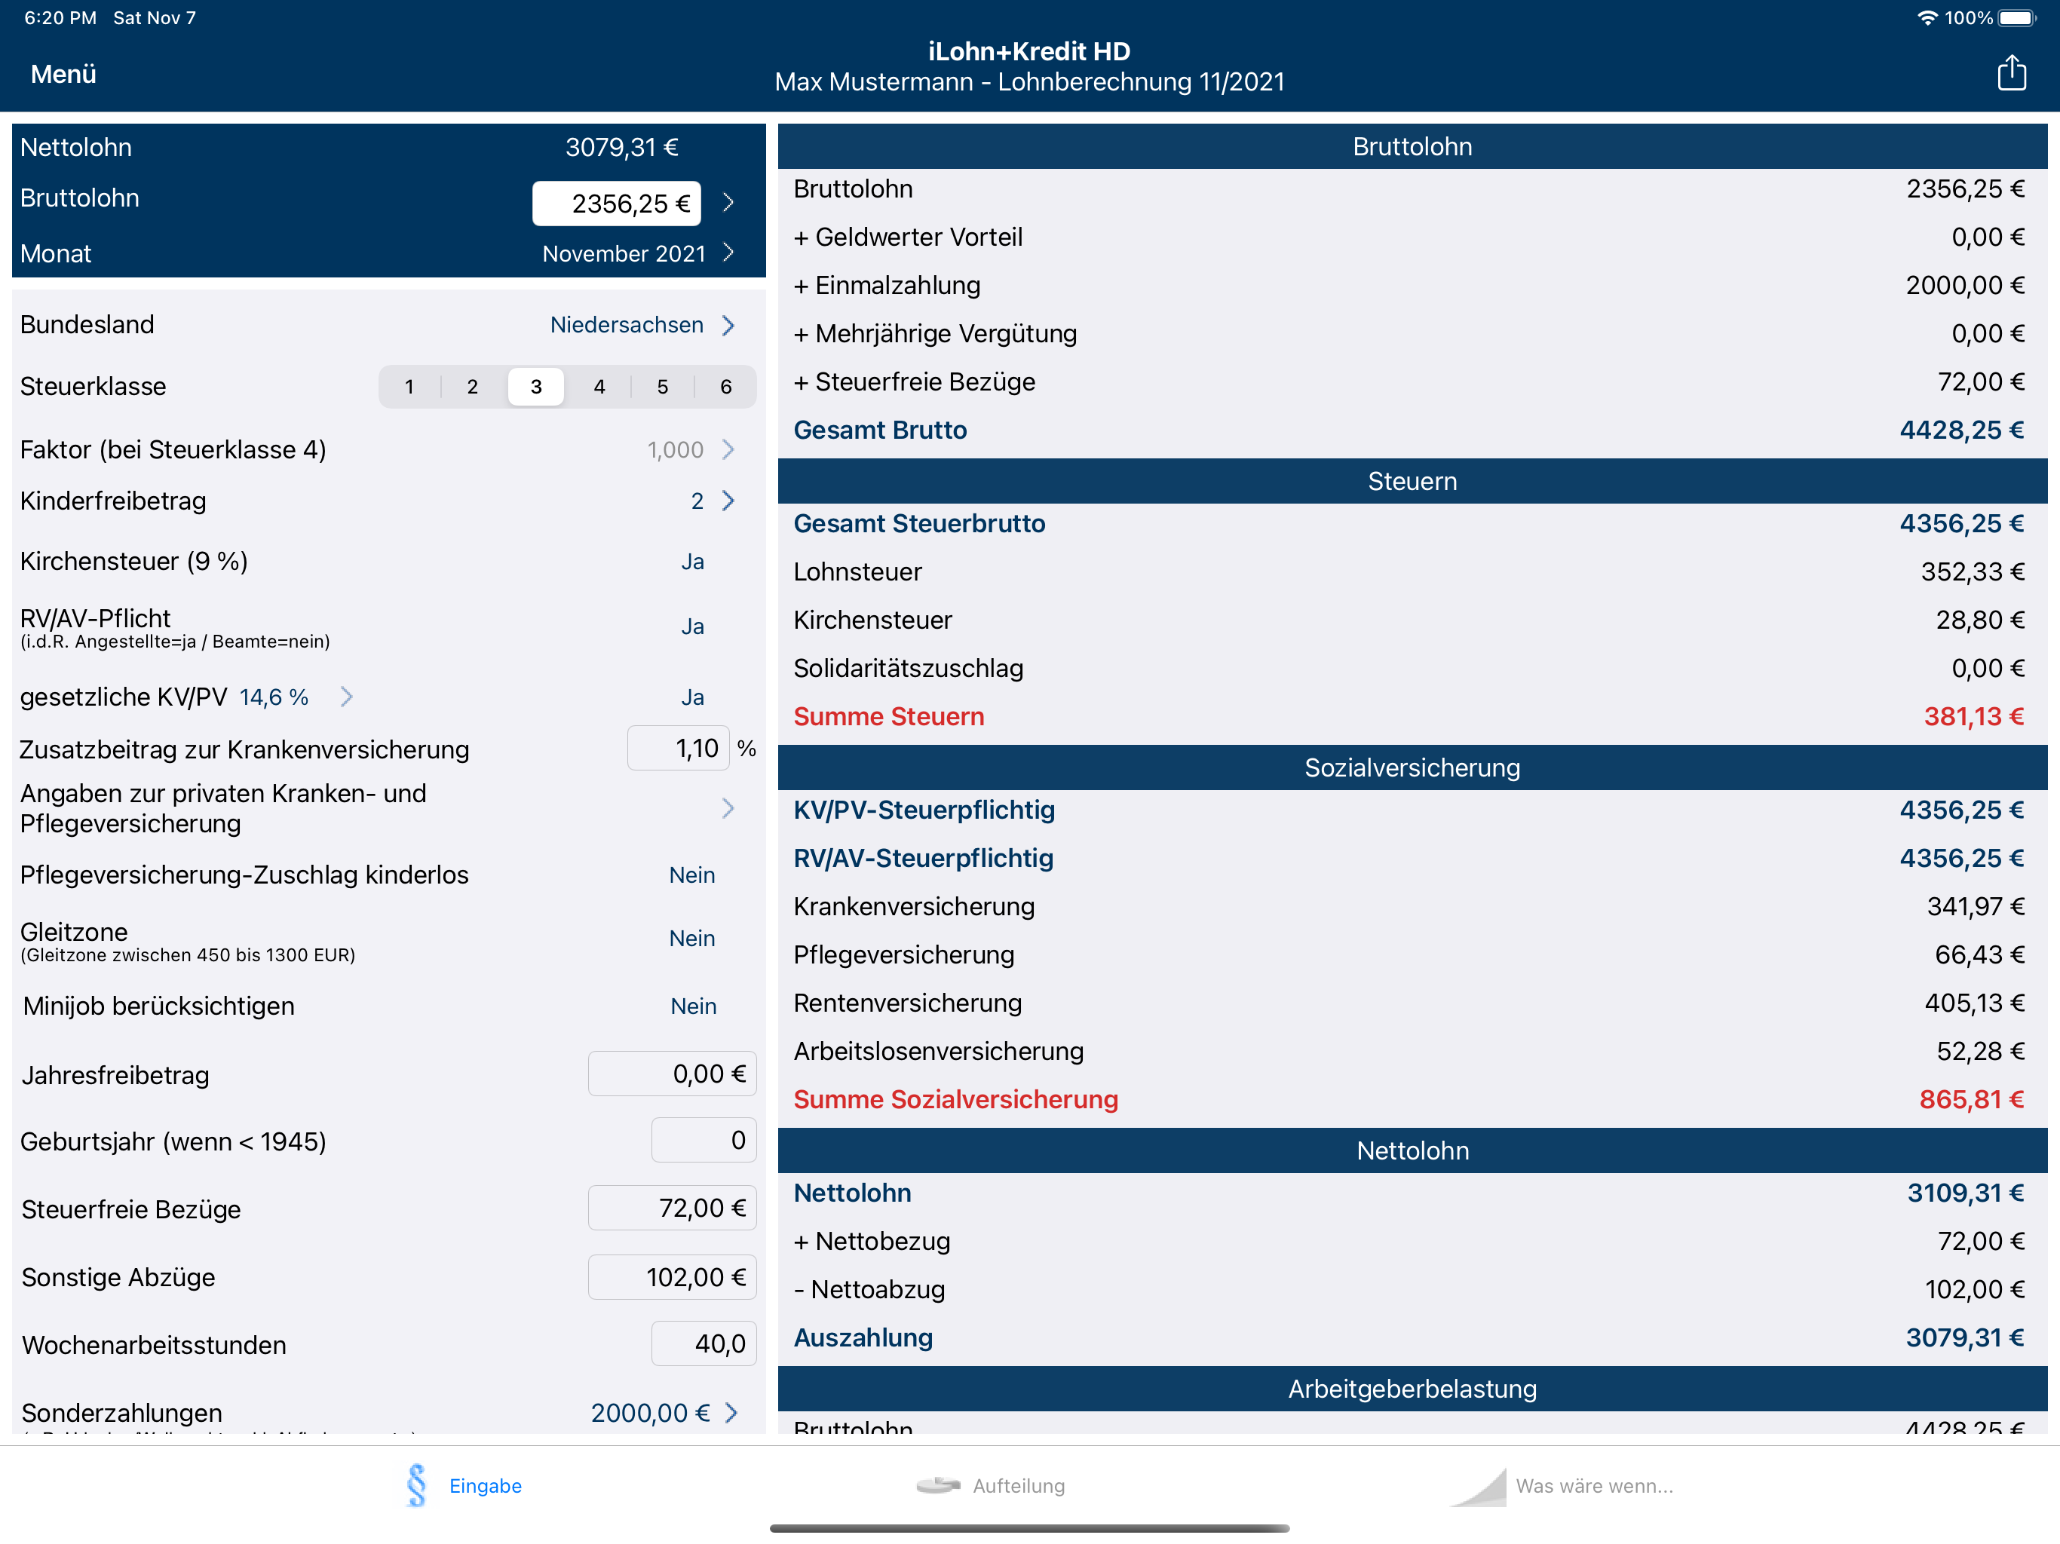Tap Sonderzahlungen 2000,00 € value

point(650,1413)
